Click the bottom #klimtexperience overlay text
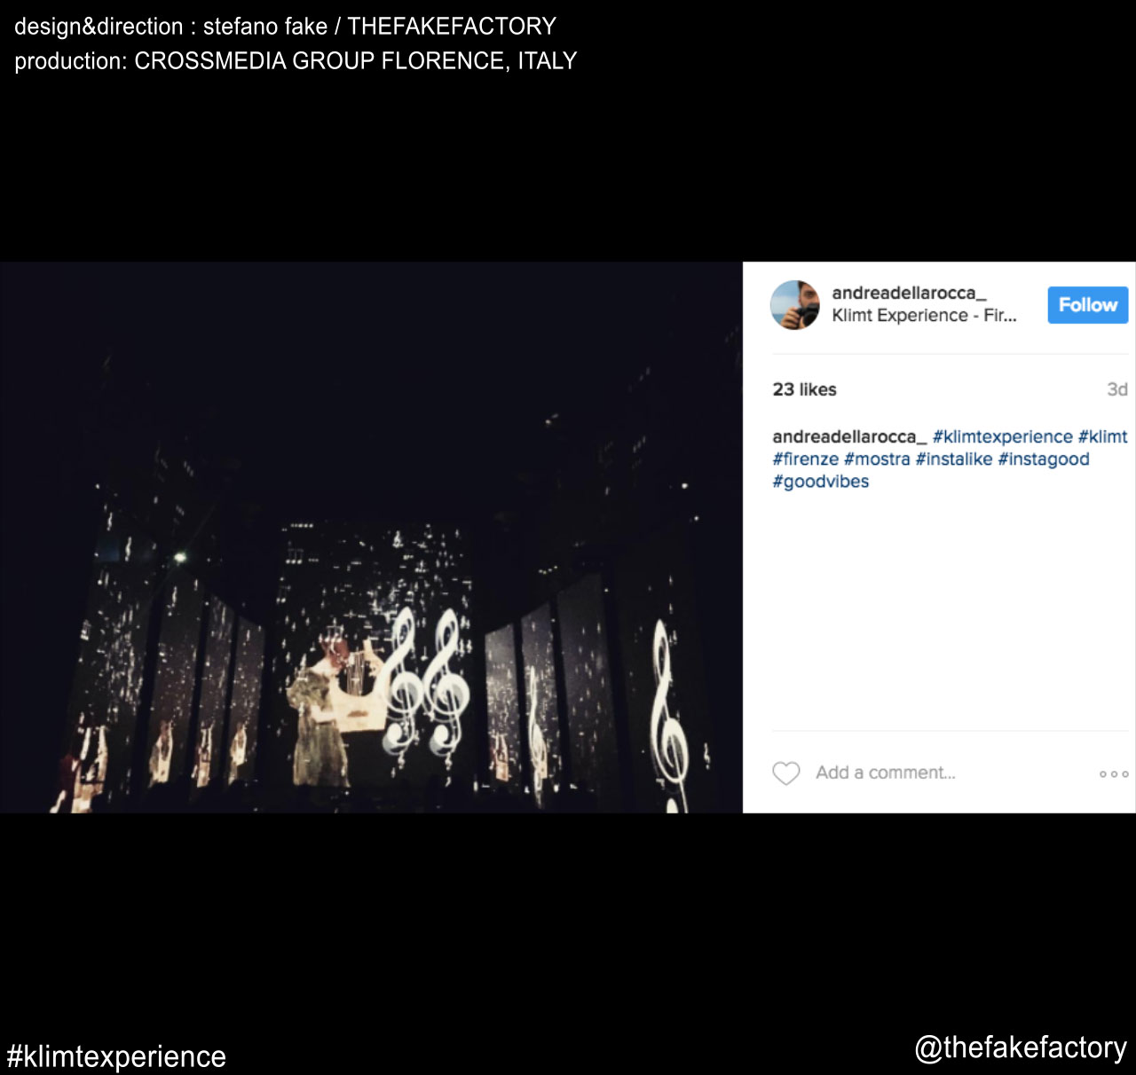Screen dimensions: 1136x1075 pyautogui.click(x=116, y=1056)
